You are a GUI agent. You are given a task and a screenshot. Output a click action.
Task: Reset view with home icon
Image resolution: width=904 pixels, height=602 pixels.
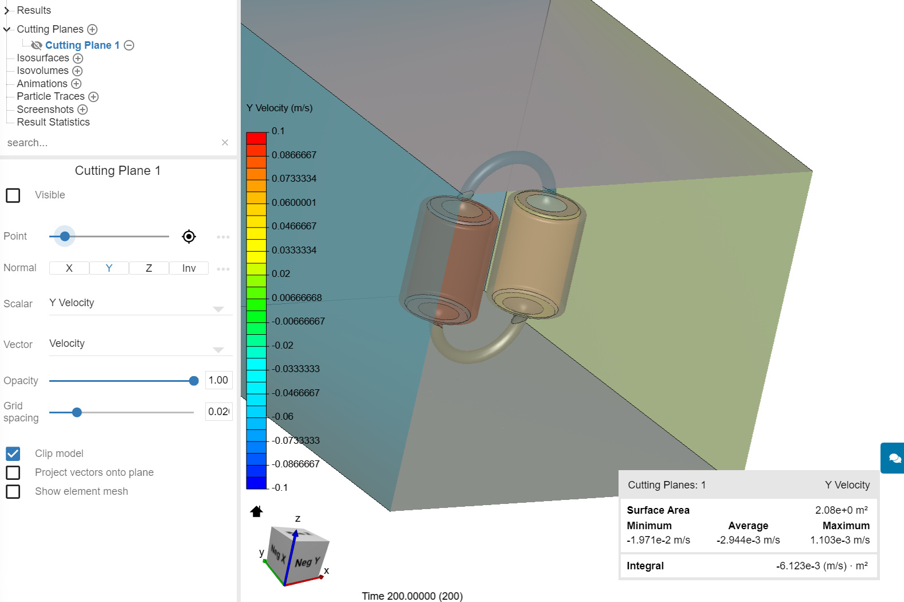pyautogui.click(x=256, y=511)
